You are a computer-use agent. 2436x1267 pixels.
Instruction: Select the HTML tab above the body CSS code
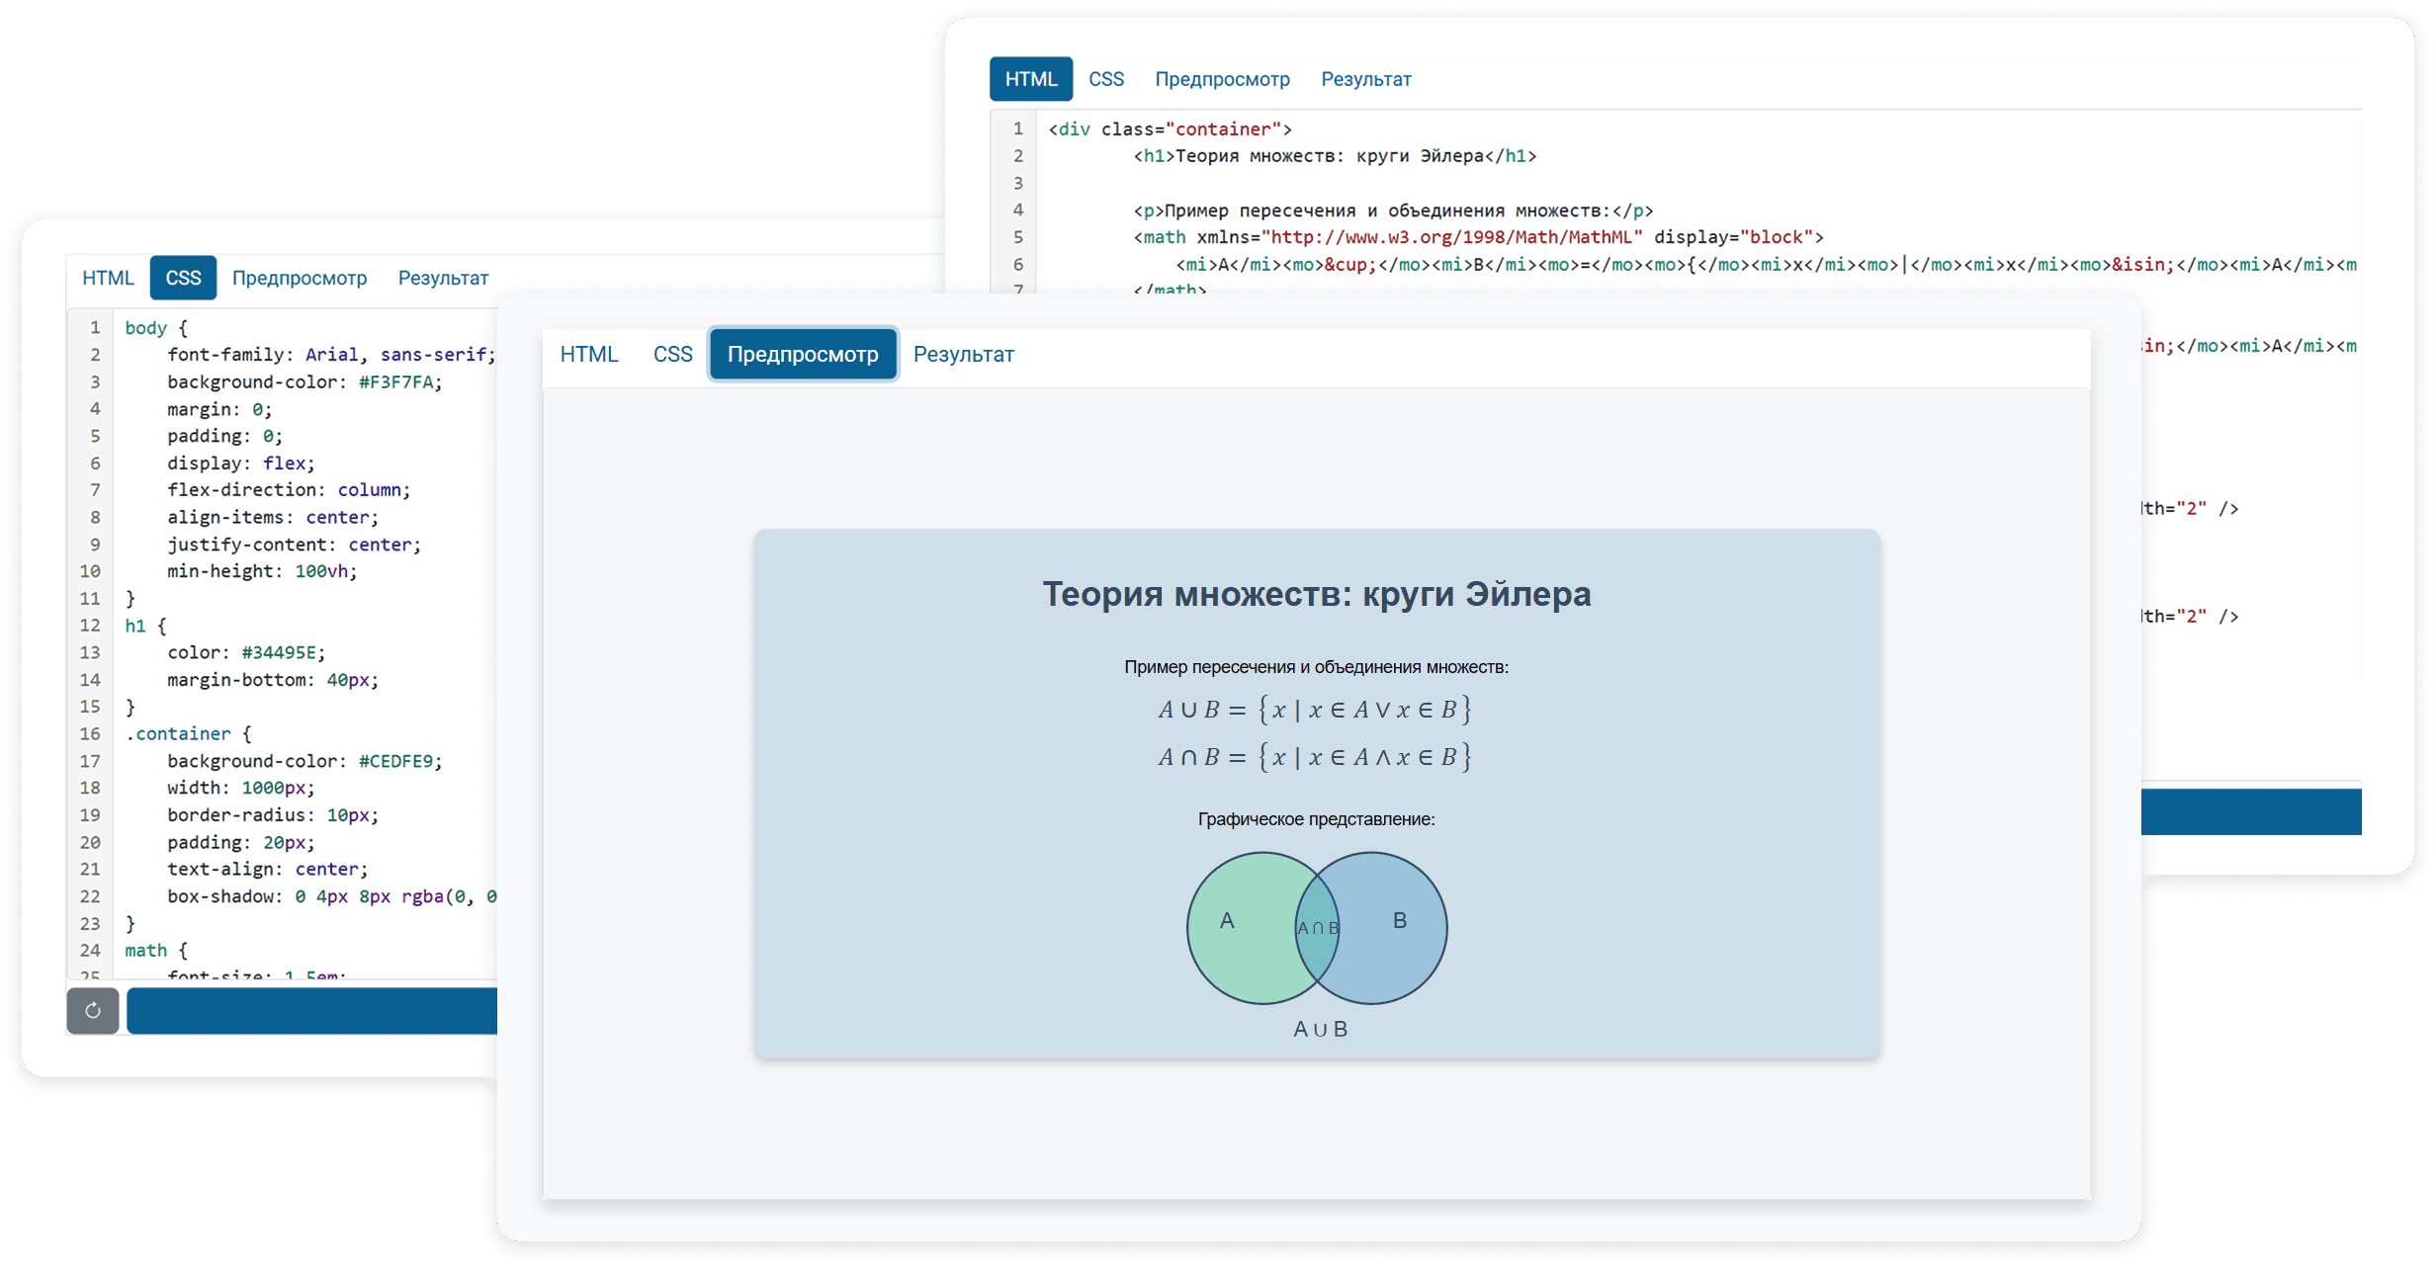click(108, 278)
